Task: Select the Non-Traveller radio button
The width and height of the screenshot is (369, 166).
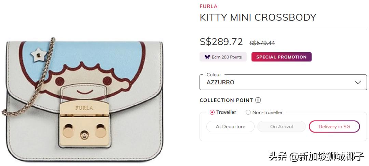Action: (248, 112)
